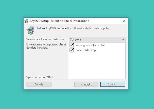The height and width of the screenshot is (109, 154).
Task: Click the Selezionare il tipo di installazione label
Action: tap(46, 39)
